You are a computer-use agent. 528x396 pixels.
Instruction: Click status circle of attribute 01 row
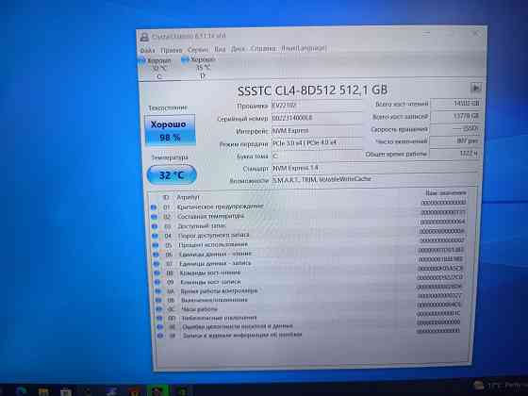click(154, 207)
